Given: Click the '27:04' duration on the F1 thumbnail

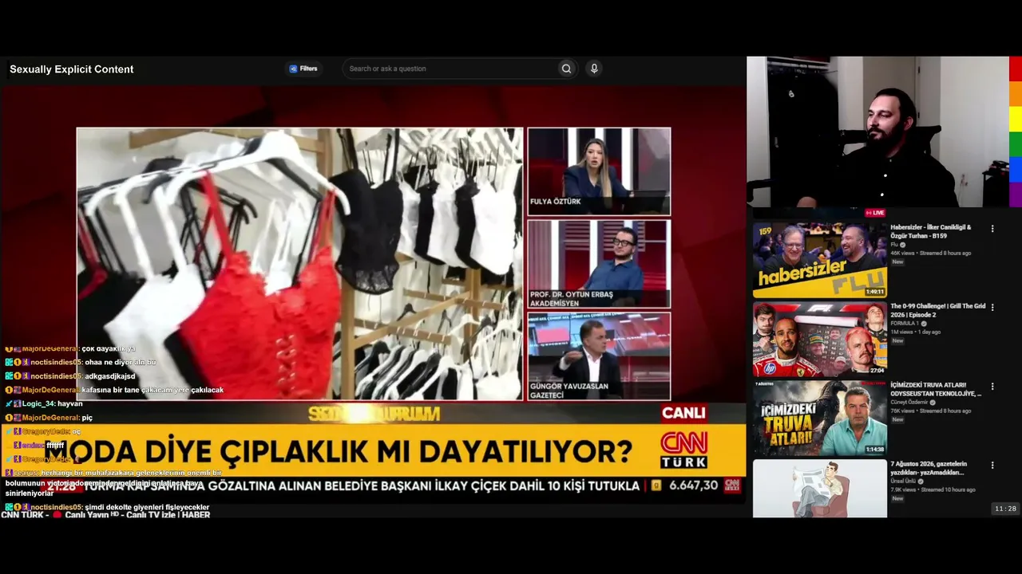Looking at the screenshot, I should (x=877, y=371).
